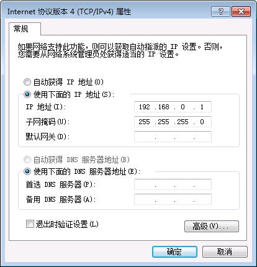Click the 取消 cancel button

tap(225, 251)
